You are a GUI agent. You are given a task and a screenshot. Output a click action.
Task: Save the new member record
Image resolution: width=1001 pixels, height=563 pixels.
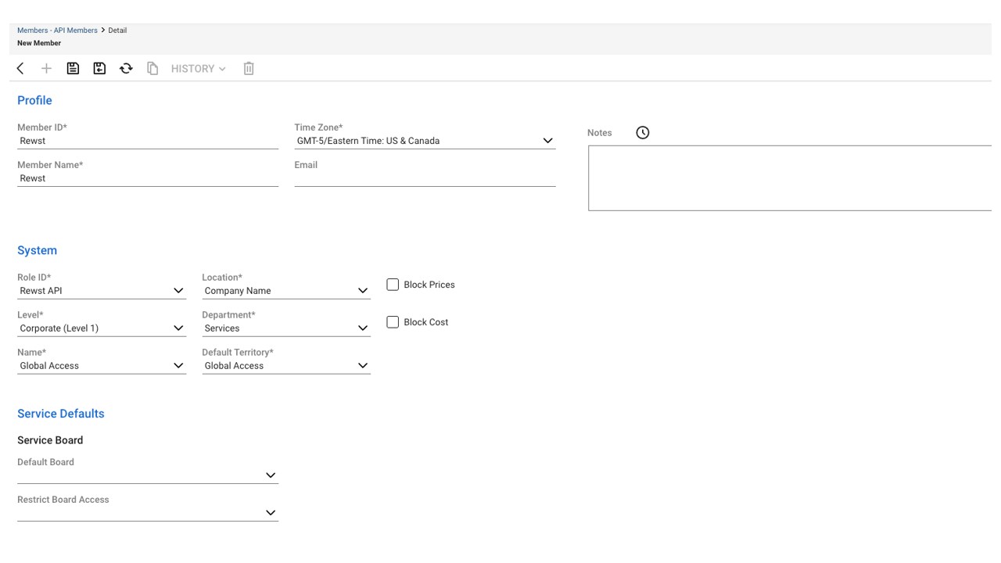pos(73,68)
